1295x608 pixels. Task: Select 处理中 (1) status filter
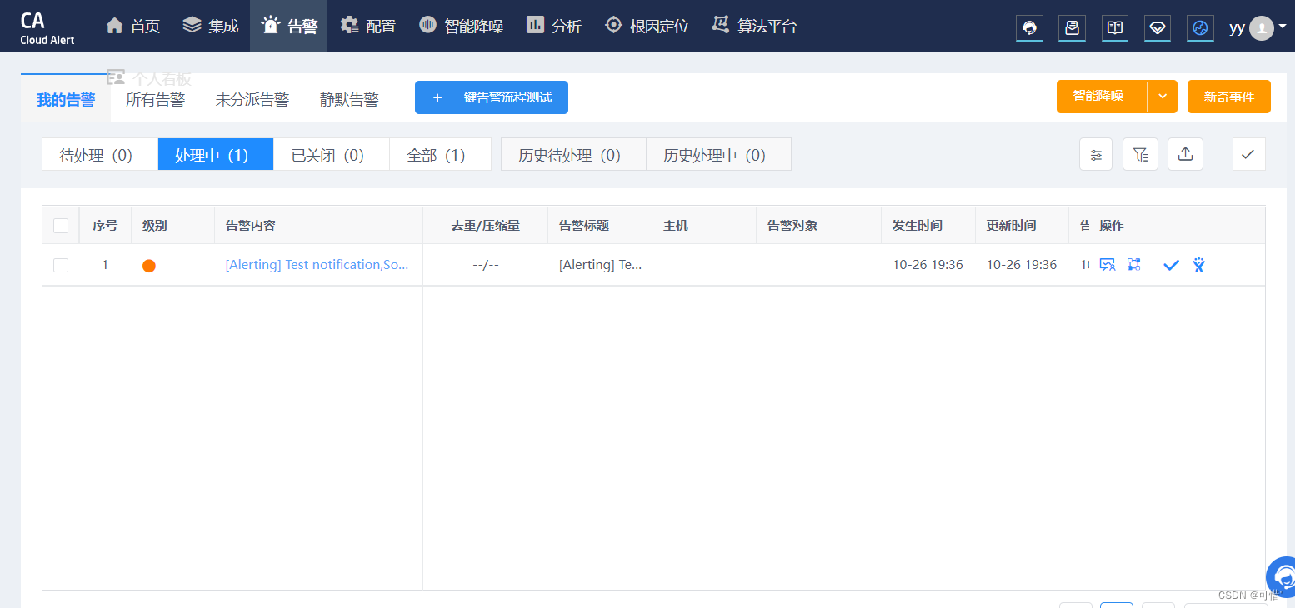point(216,155)
